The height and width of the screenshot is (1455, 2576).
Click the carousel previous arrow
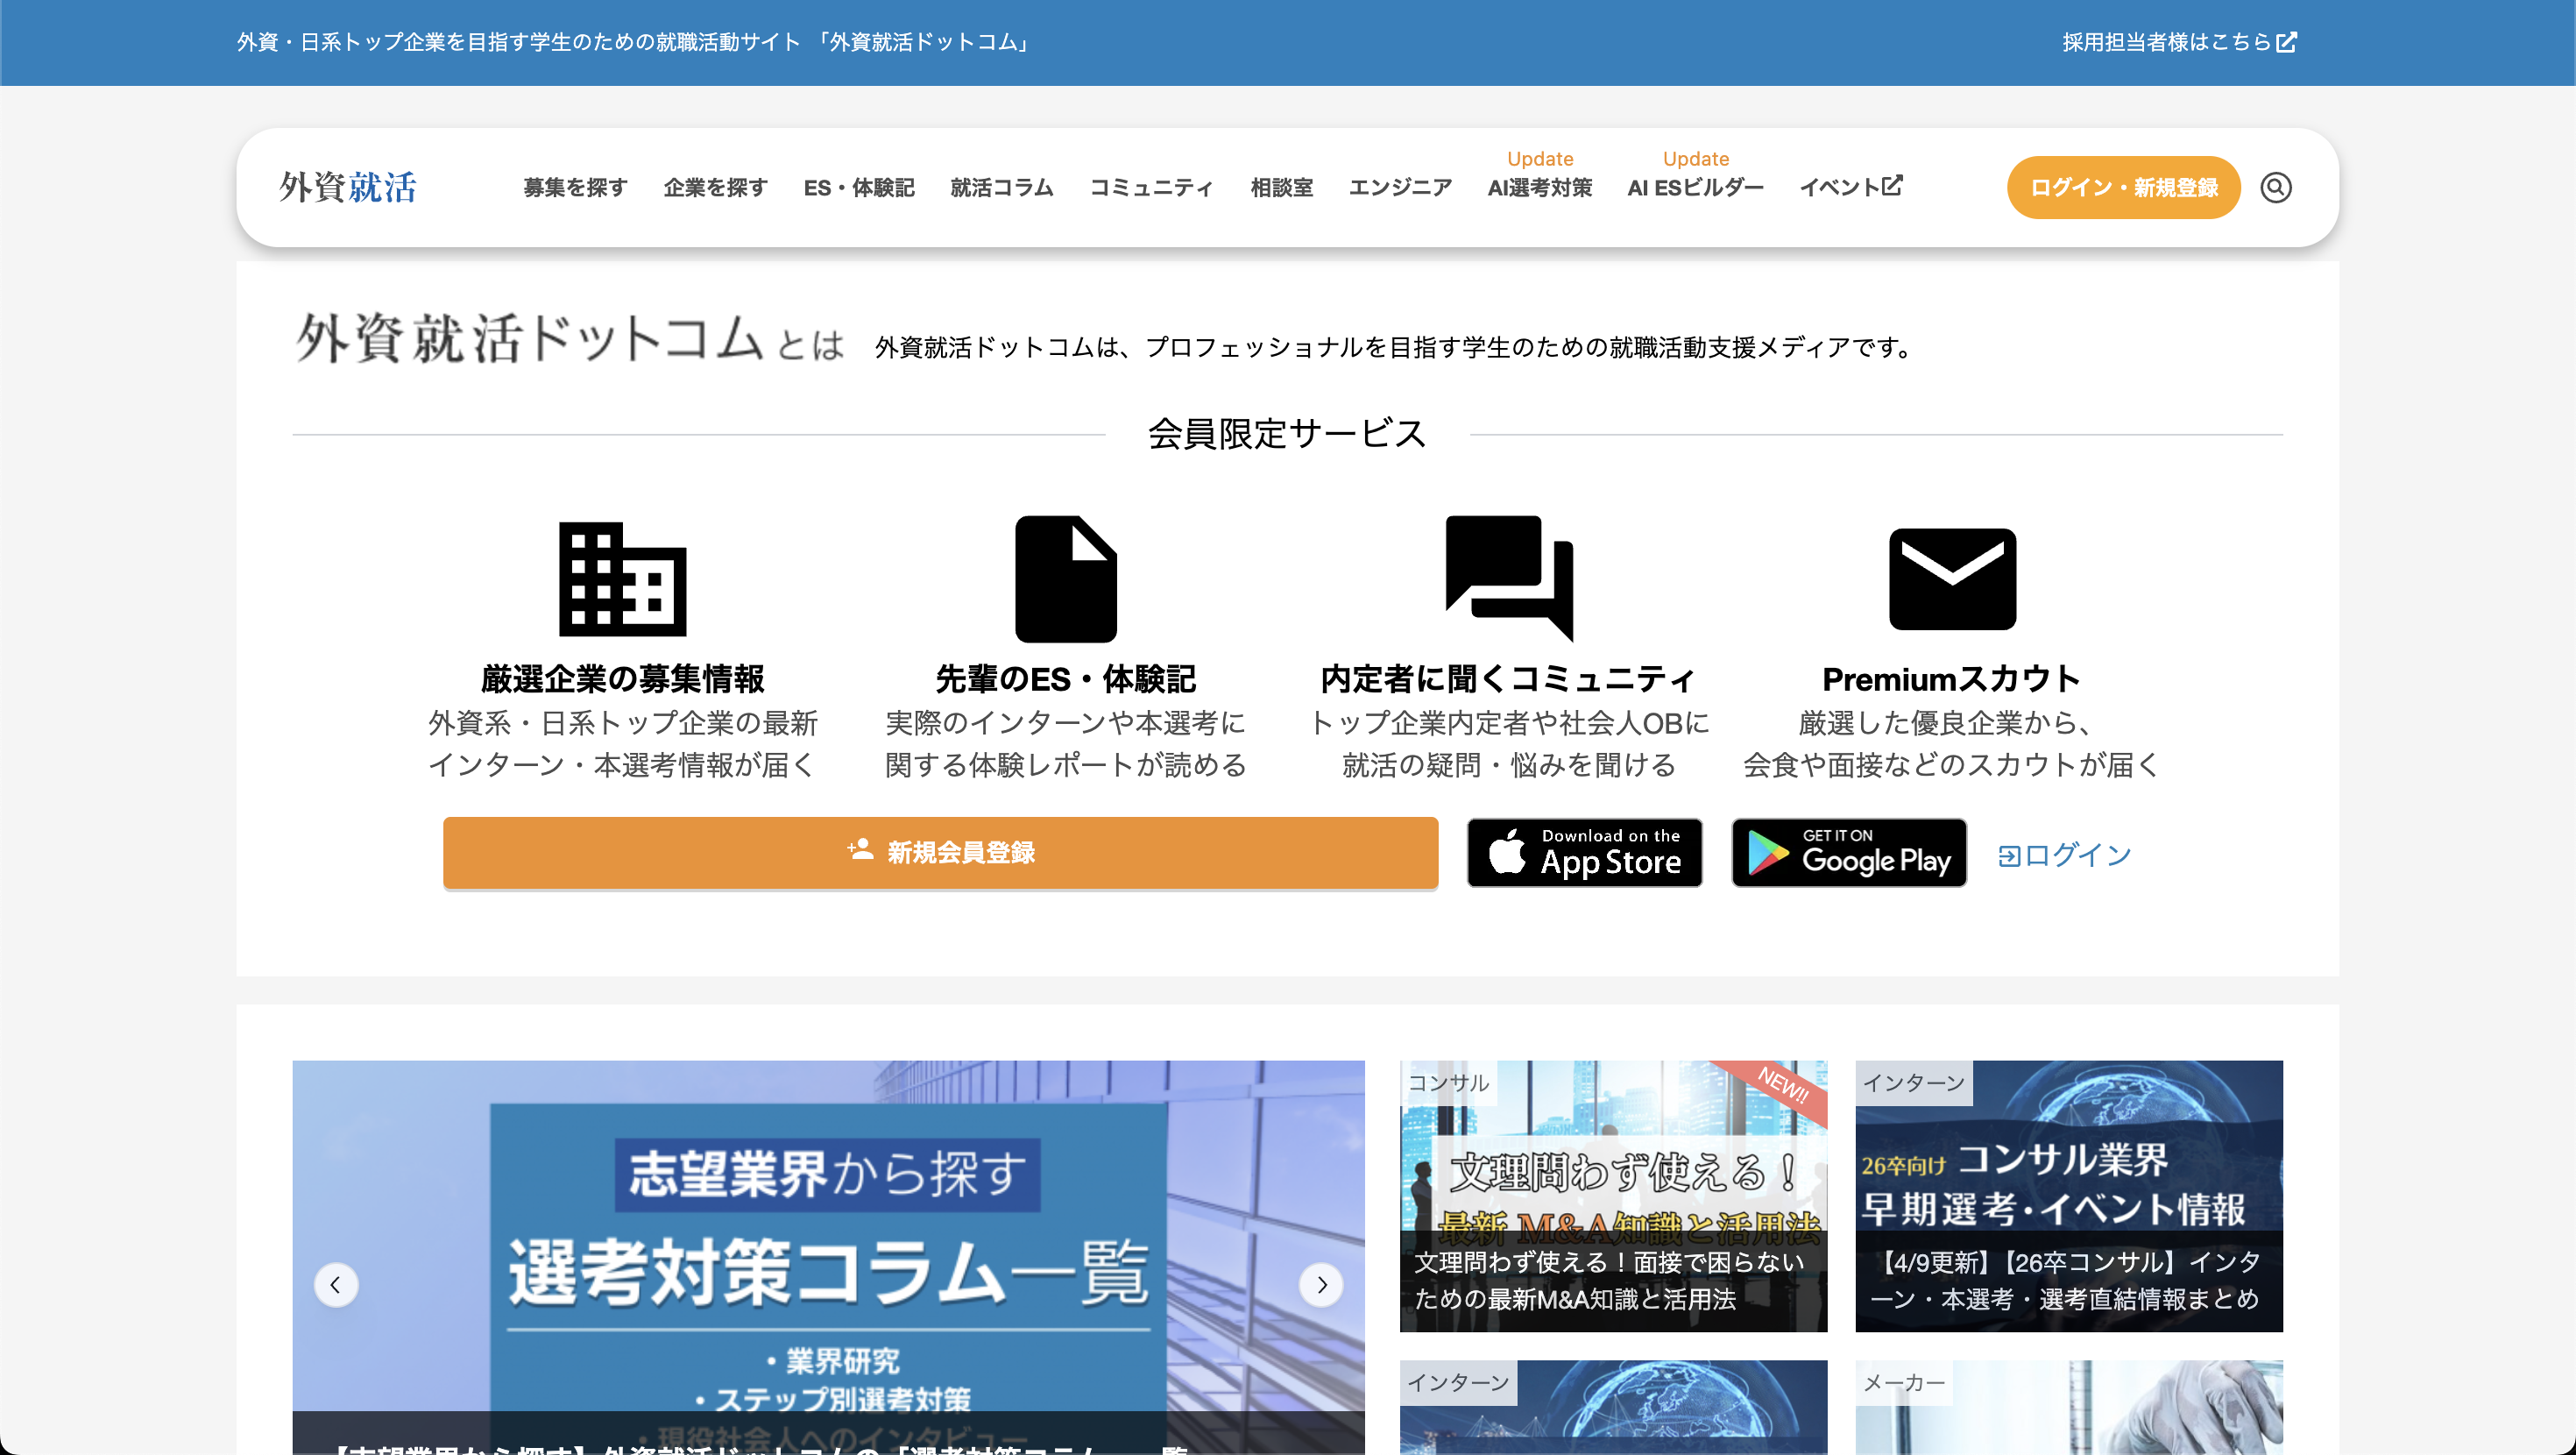coord(335,1284)
